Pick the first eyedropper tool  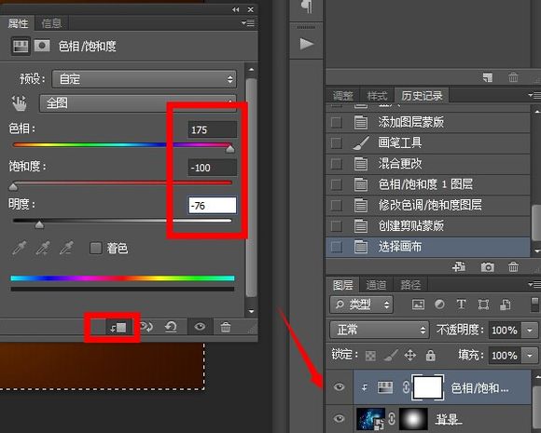[x=20, y=248]
